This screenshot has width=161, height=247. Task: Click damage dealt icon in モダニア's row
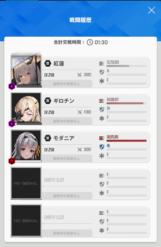click(x=102, y=138)
